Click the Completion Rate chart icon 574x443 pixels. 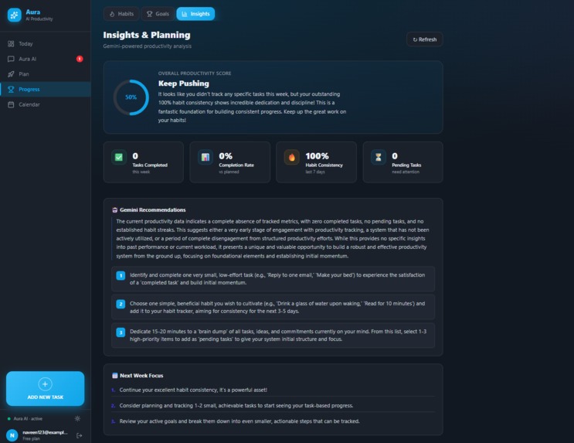205,157
